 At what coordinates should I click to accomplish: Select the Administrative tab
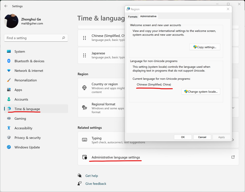[148, 16]
